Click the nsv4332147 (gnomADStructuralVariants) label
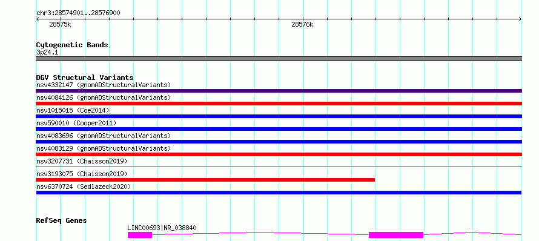The height and width of the screenshot is (241, 539). [104, 85]
